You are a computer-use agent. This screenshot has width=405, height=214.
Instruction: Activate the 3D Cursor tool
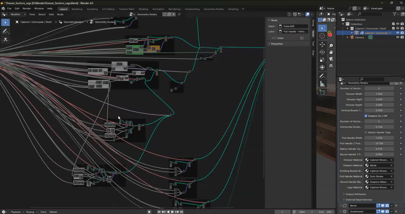click(x=322, y=36)
